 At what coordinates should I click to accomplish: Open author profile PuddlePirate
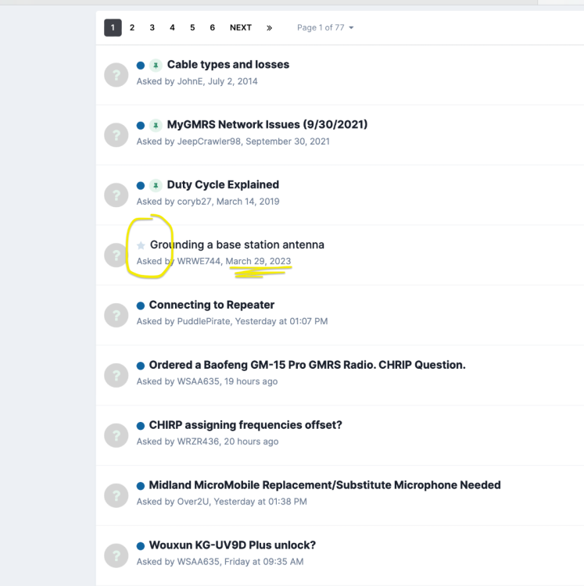click(x=204, y=321)
